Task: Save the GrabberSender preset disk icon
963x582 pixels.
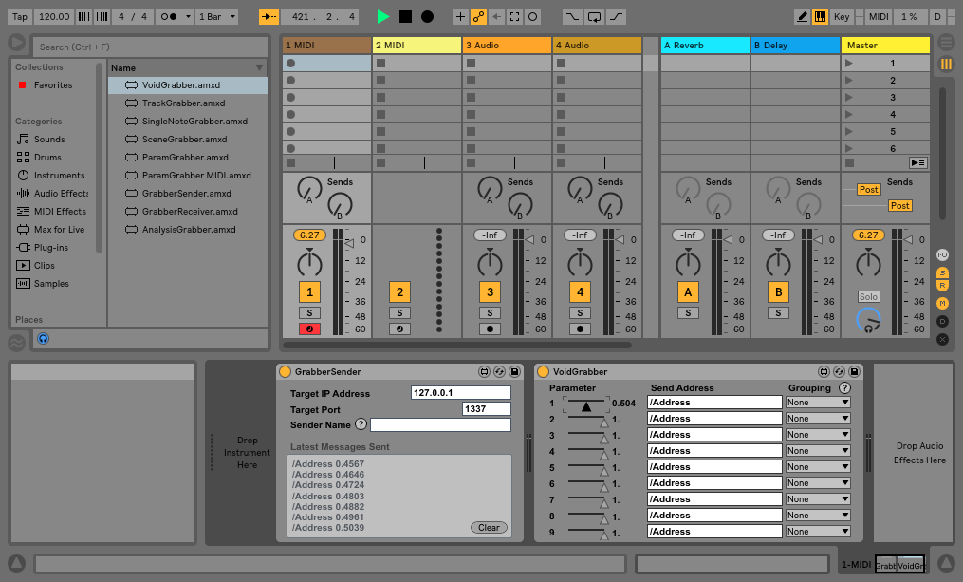Action: point(514,372)
